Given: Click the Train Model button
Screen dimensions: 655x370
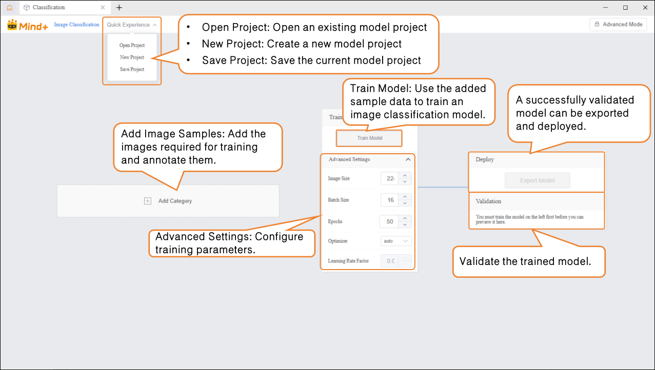Looking at the screenshot, I should [369, 138].
